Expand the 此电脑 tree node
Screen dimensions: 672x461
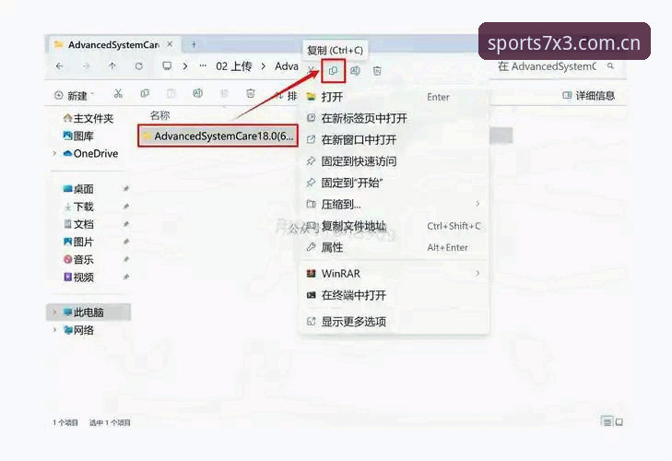point(55,313)
